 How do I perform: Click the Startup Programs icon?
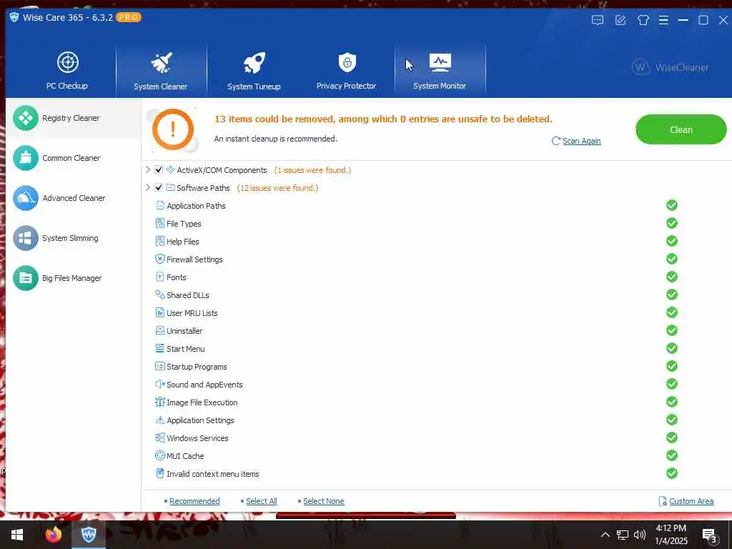tap(160, 367)
